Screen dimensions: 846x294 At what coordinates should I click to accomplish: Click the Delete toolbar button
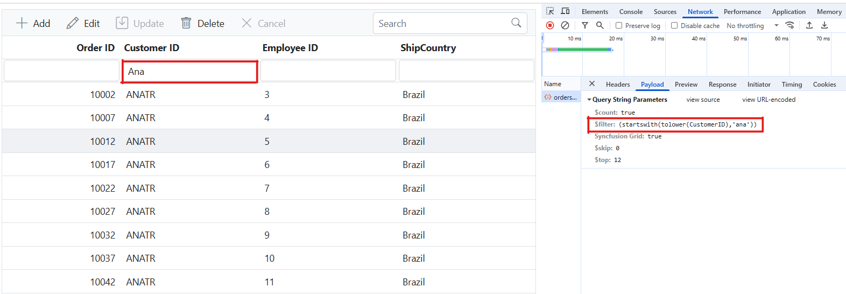coord(203,24)
